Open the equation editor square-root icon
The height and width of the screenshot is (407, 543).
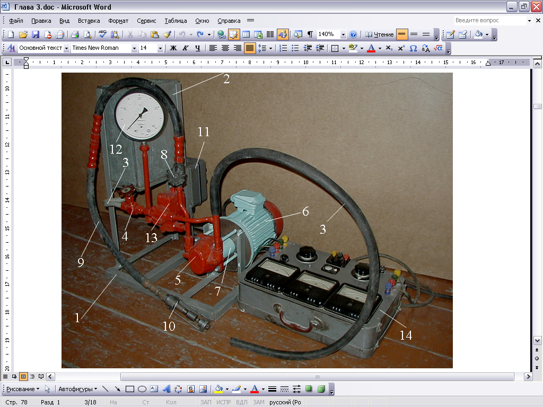(438, 48)
